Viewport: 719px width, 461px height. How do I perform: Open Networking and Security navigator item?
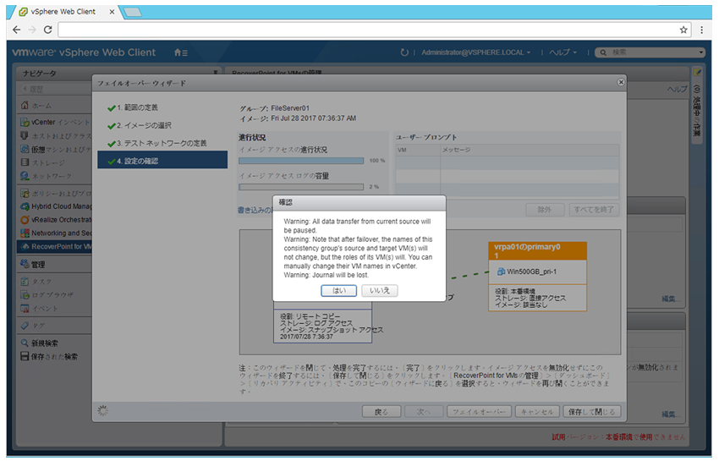pyautogui.click(x=55, y=233)
